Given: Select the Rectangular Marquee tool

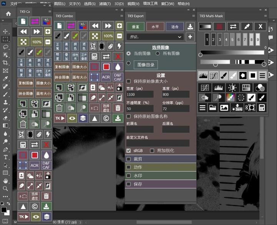Looking at the screenshot, I should [5, 39].
